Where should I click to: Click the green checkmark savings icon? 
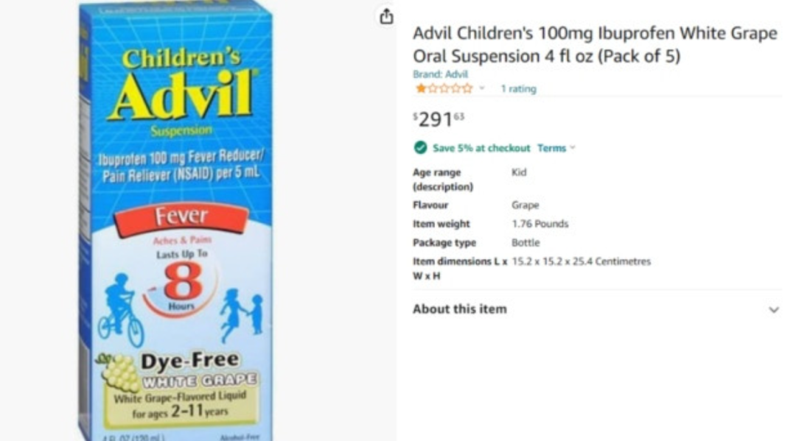point(420,147)
